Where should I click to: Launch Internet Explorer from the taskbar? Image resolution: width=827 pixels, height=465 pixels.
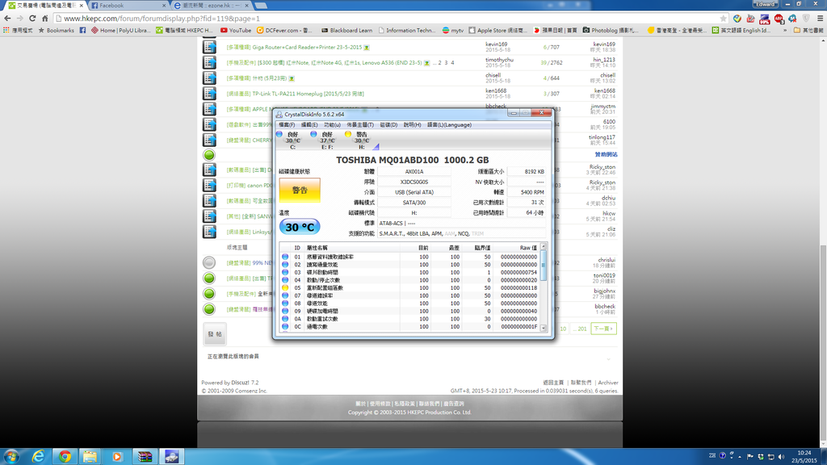click(38, 456)
